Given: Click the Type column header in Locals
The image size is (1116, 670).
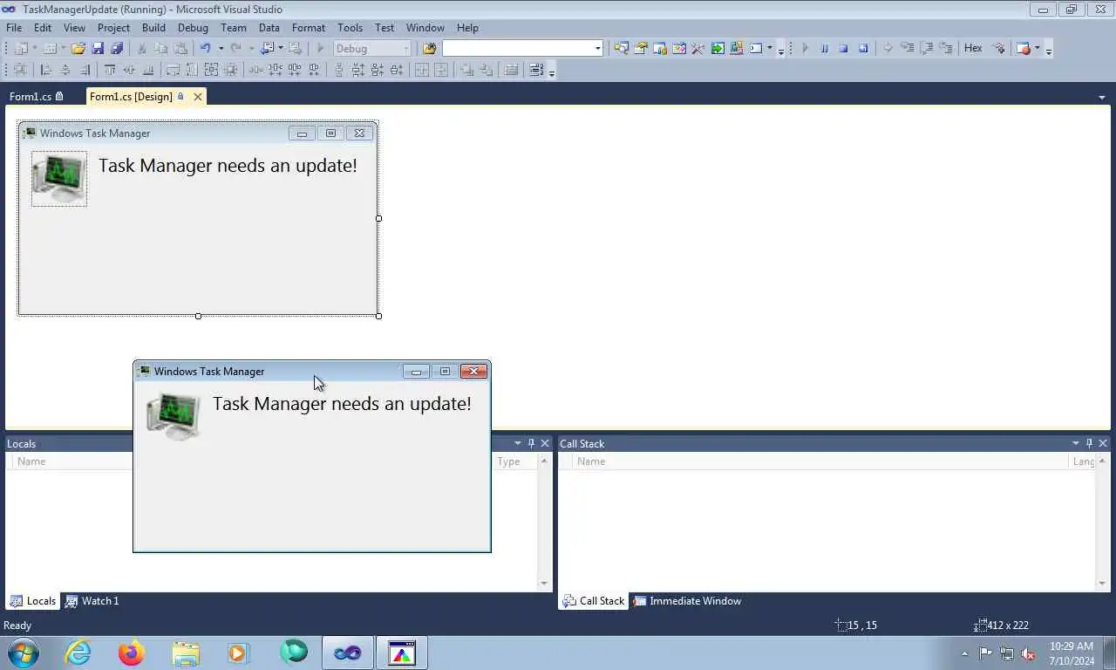Looking at the screenshot, I should coord(515,461).
